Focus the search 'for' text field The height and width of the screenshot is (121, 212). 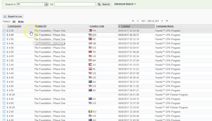point(75,4)
